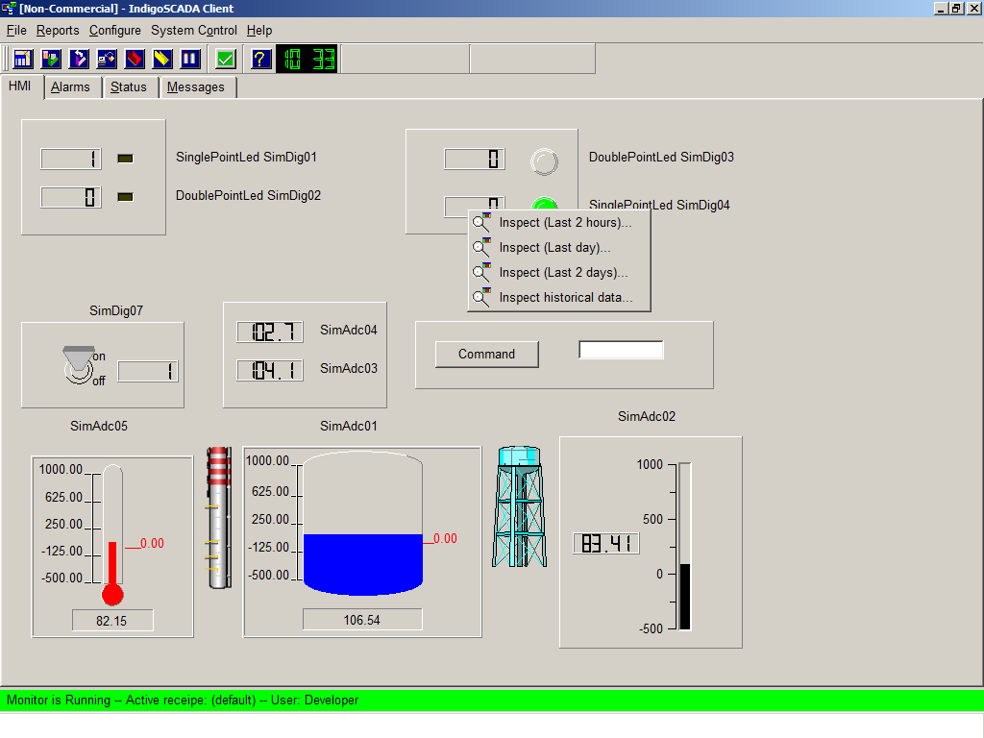
Task: Click the report chart toolbar icon
Action: (x=23, y=59)
